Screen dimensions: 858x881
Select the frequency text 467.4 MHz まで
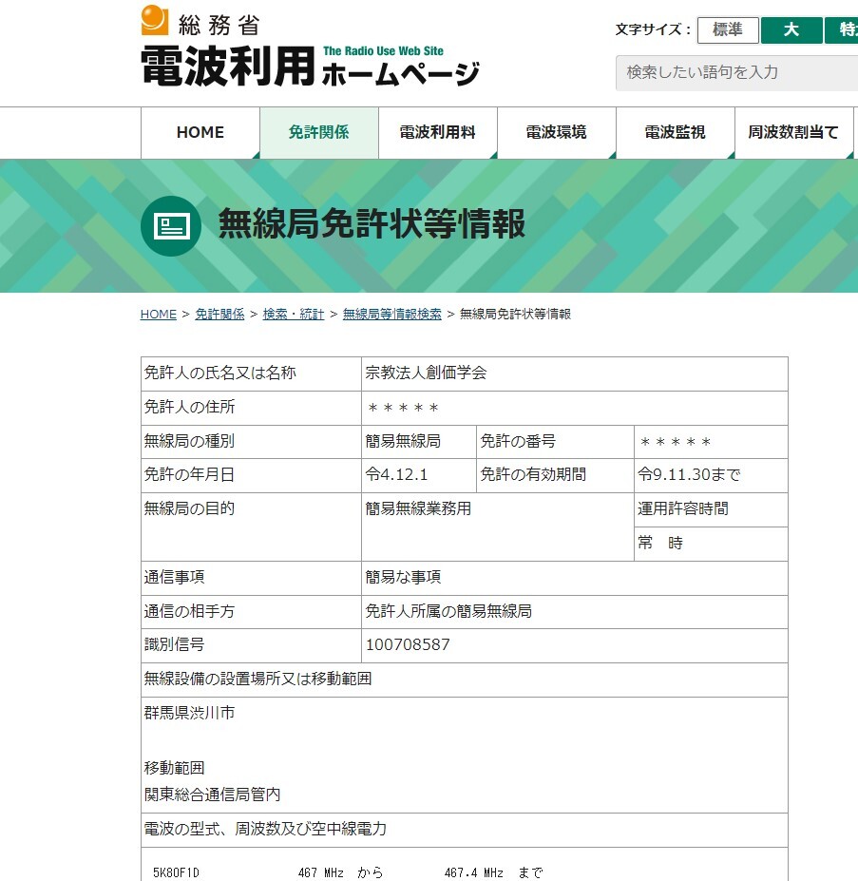pyautogui.click(x=493, y=873)
